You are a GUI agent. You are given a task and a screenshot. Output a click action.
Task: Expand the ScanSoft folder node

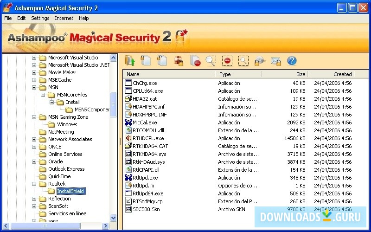pos(34,206)
